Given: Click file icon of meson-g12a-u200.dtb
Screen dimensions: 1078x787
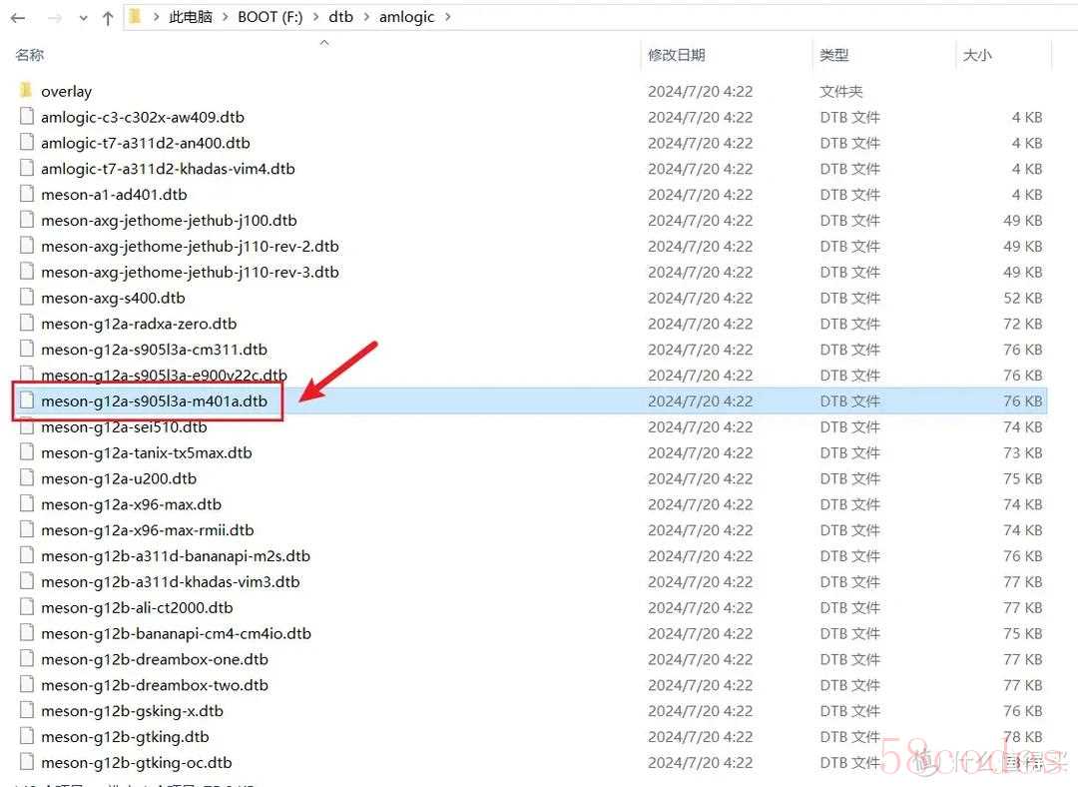Looking at the screenshot, I should tap(26, 478).
